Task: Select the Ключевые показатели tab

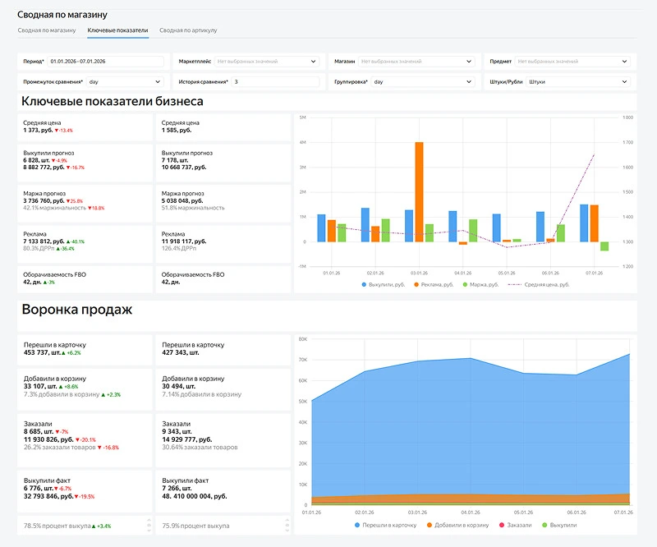Action: [117, 30]
